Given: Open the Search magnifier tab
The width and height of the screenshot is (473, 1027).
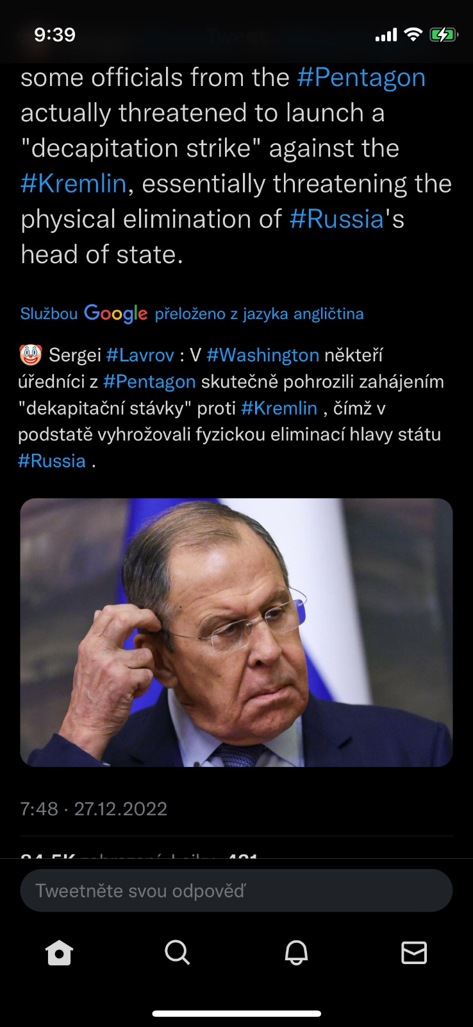Looking at the screenshot, I should point(178,953).
